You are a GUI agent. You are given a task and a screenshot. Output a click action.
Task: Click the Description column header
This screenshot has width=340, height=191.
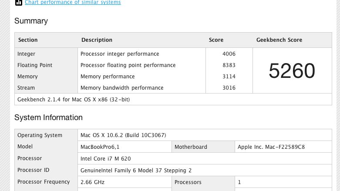[x=97, y=40]
